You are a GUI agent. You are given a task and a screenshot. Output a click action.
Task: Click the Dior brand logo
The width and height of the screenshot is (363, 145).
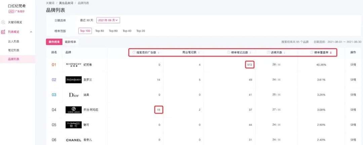point(74,95)
